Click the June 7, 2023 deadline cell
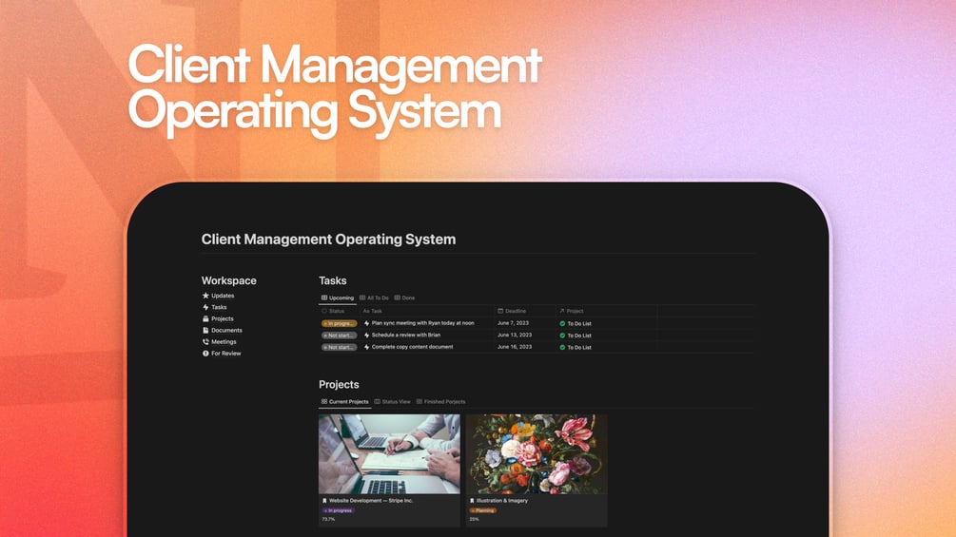 (513, 323)
